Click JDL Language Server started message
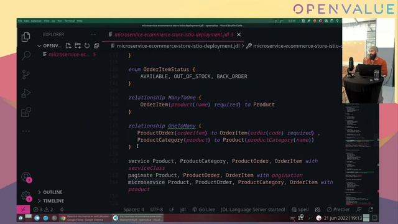The image size is (398, 224). coord(253,210)
